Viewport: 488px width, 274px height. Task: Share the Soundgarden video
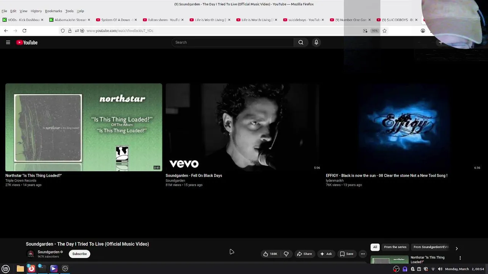304,254
